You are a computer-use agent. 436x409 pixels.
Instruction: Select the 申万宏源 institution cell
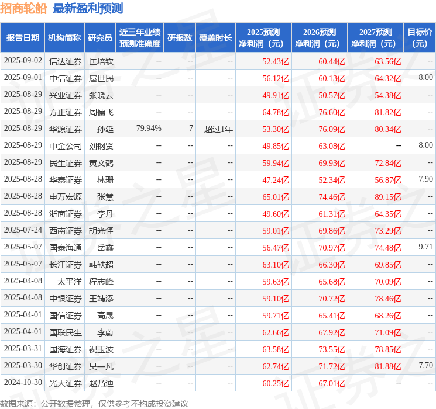pyautogui.click(x=66, y=197)
